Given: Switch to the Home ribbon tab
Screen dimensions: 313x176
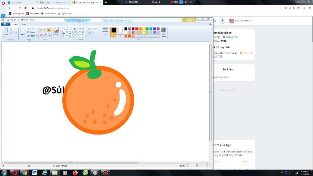Looking at the screenshot, I should (15, 24).
